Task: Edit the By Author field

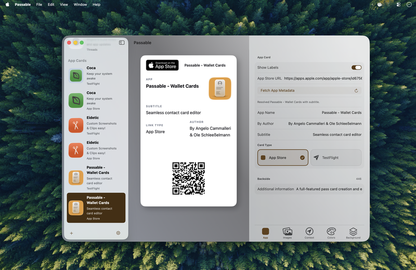Action: [x=324, y=124]
